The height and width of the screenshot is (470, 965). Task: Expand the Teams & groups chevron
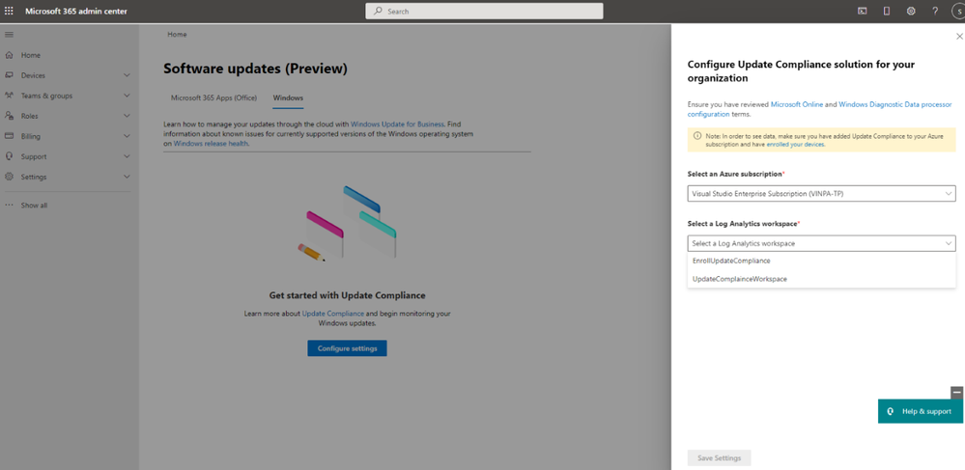[127, 96]
